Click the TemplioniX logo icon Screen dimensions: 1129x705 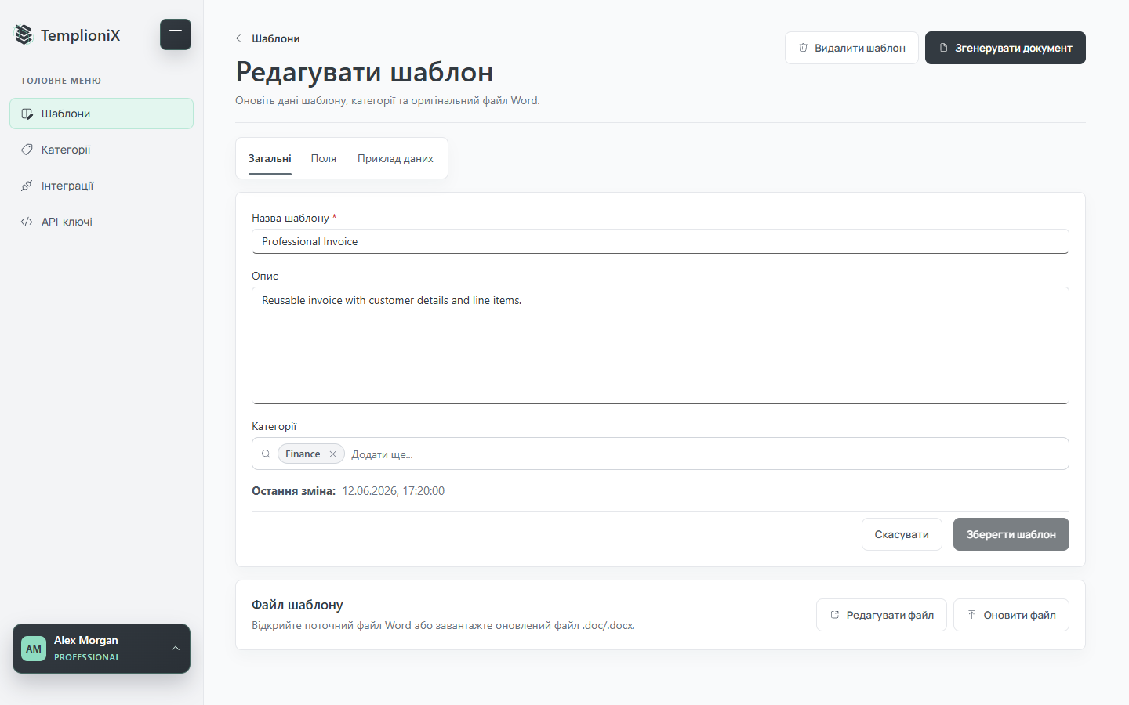(24, 34)
